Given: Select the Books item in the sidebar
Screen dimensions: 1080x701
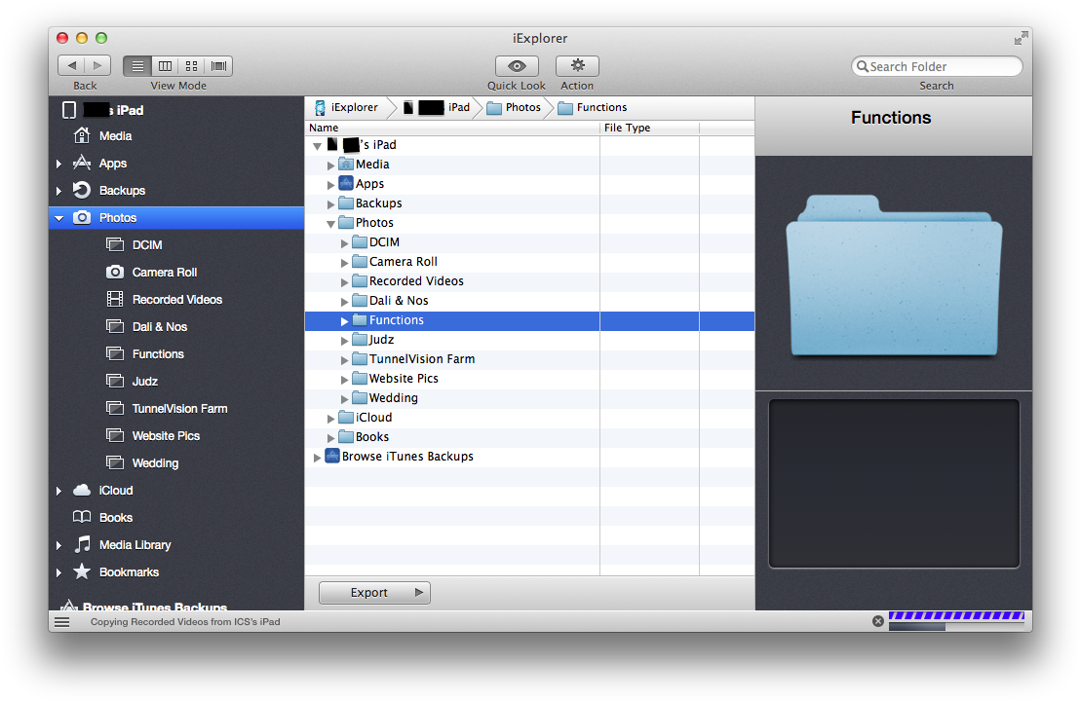Looking at the screenshot, I should point(114,517).
